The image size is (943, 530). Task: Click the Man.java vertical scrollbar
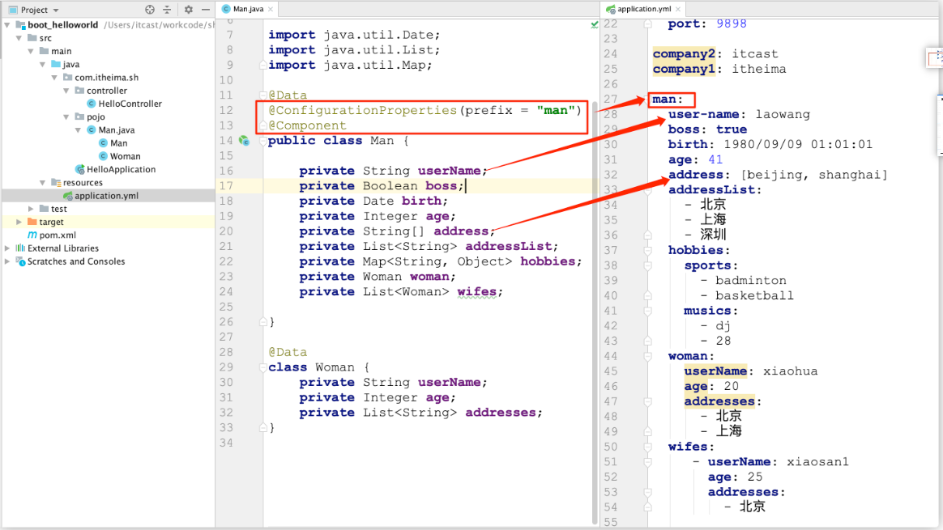[595, 312]
